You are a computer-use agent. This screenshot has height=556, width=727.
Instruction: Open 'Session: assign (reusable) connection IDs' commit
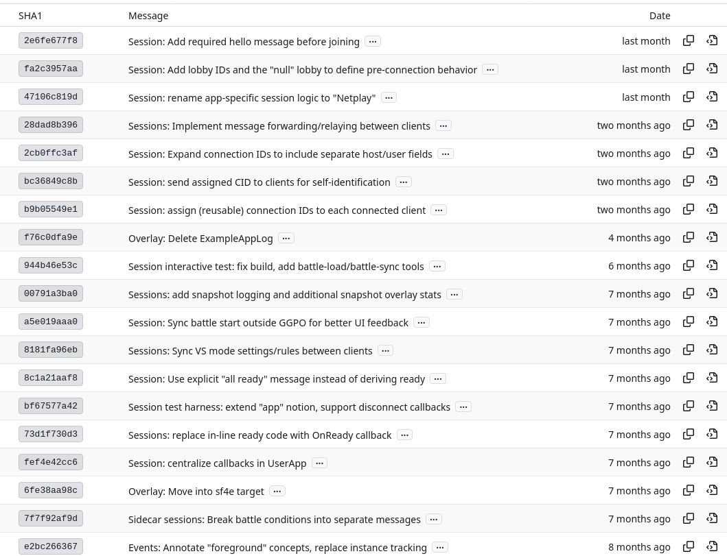[x=277, y=210]
